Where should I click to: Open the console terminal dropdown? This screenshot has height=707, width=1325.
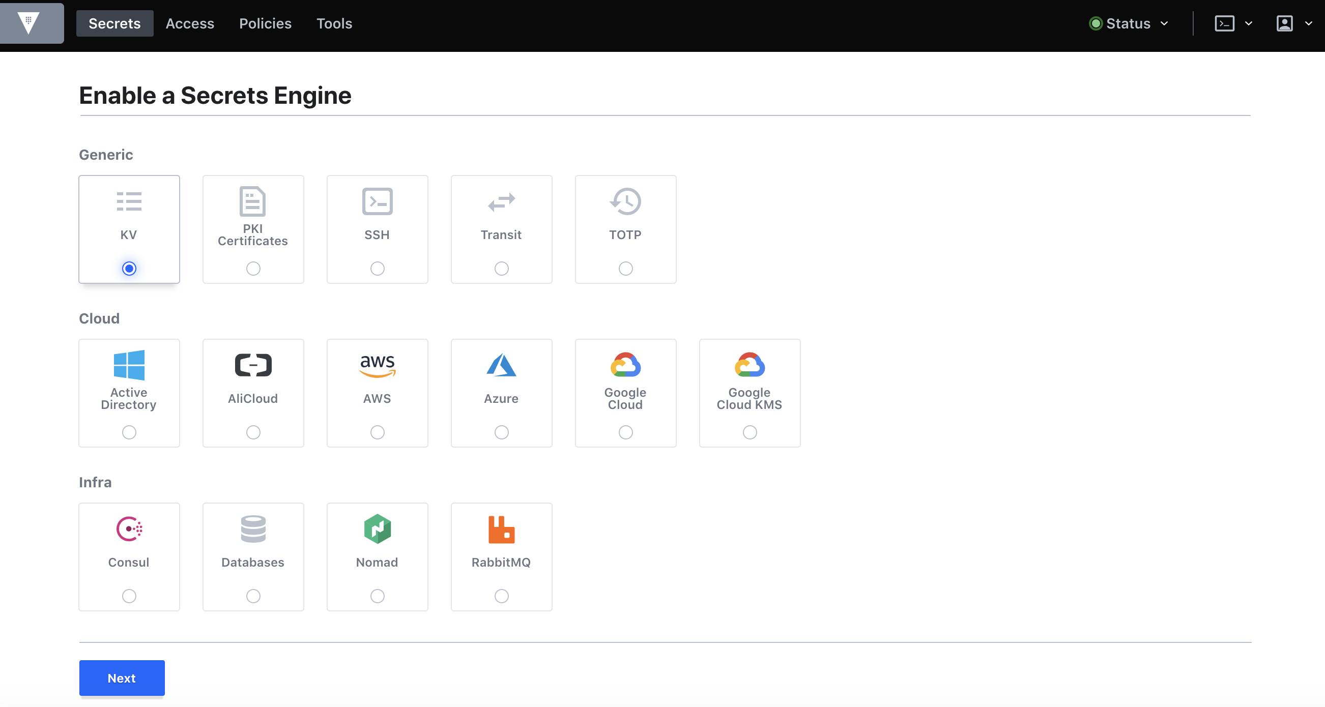point(1232,24)
